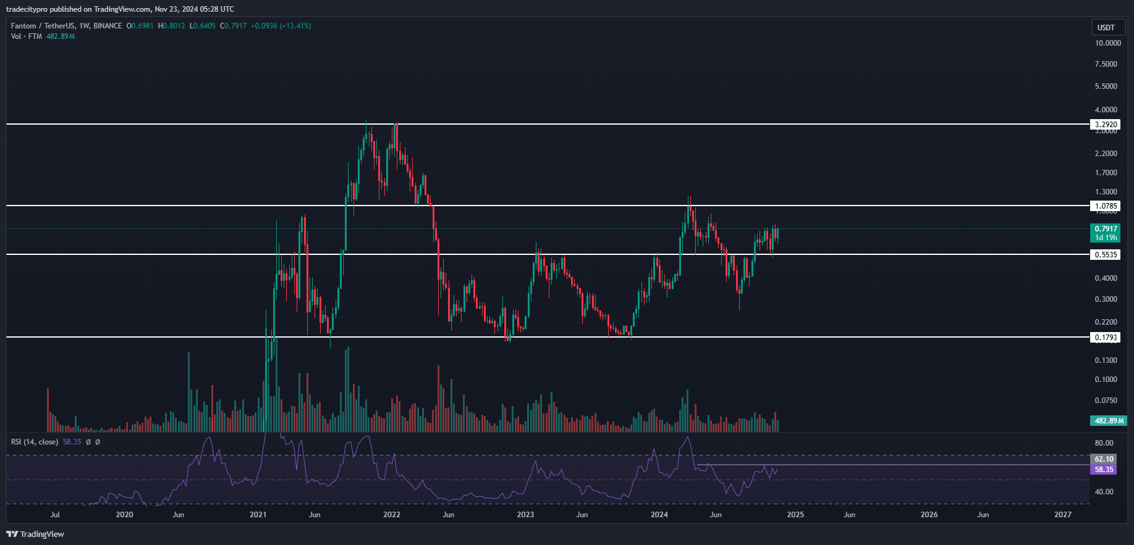Click the 0.5535 price level label
Viewport: 1134px width, 545px height.
1106,254
